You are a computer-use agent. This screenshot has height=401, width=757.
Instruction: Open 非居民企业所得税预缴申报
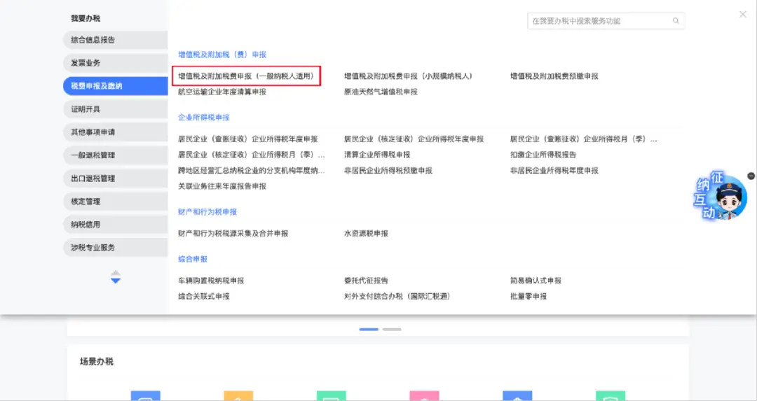coord(388,171)
